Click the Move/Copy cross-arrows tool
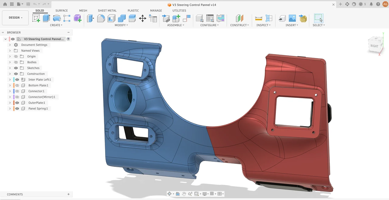Image resolution: width=389 pixels, height=200 pixels. [x=143, y=18]
